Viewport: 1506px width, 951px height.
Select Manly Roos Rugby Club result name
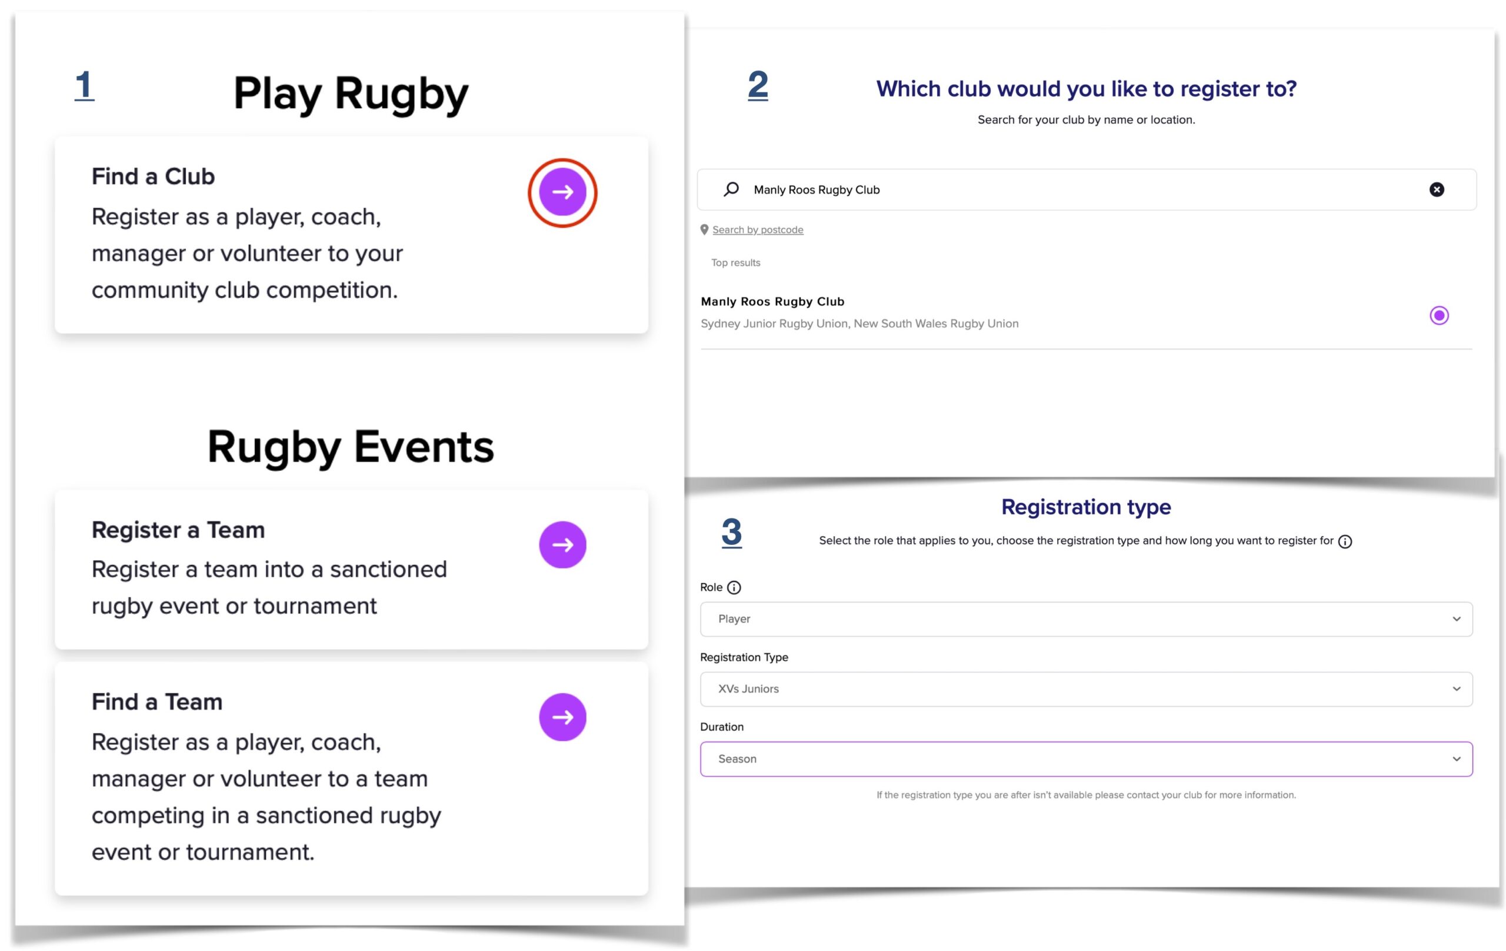pos(772,301)
